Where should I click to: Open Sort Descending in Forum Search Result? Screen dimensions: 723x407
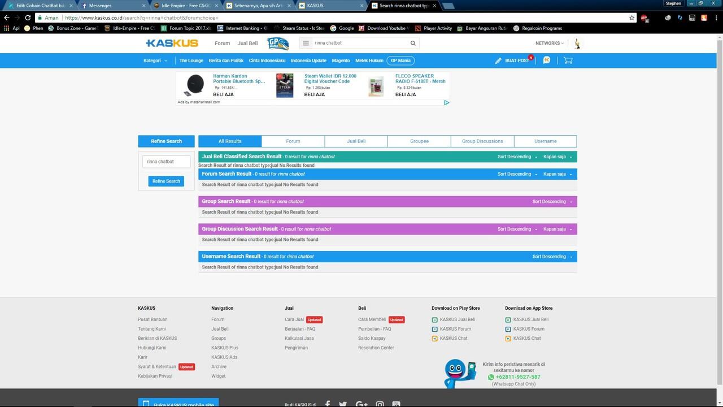517,174
